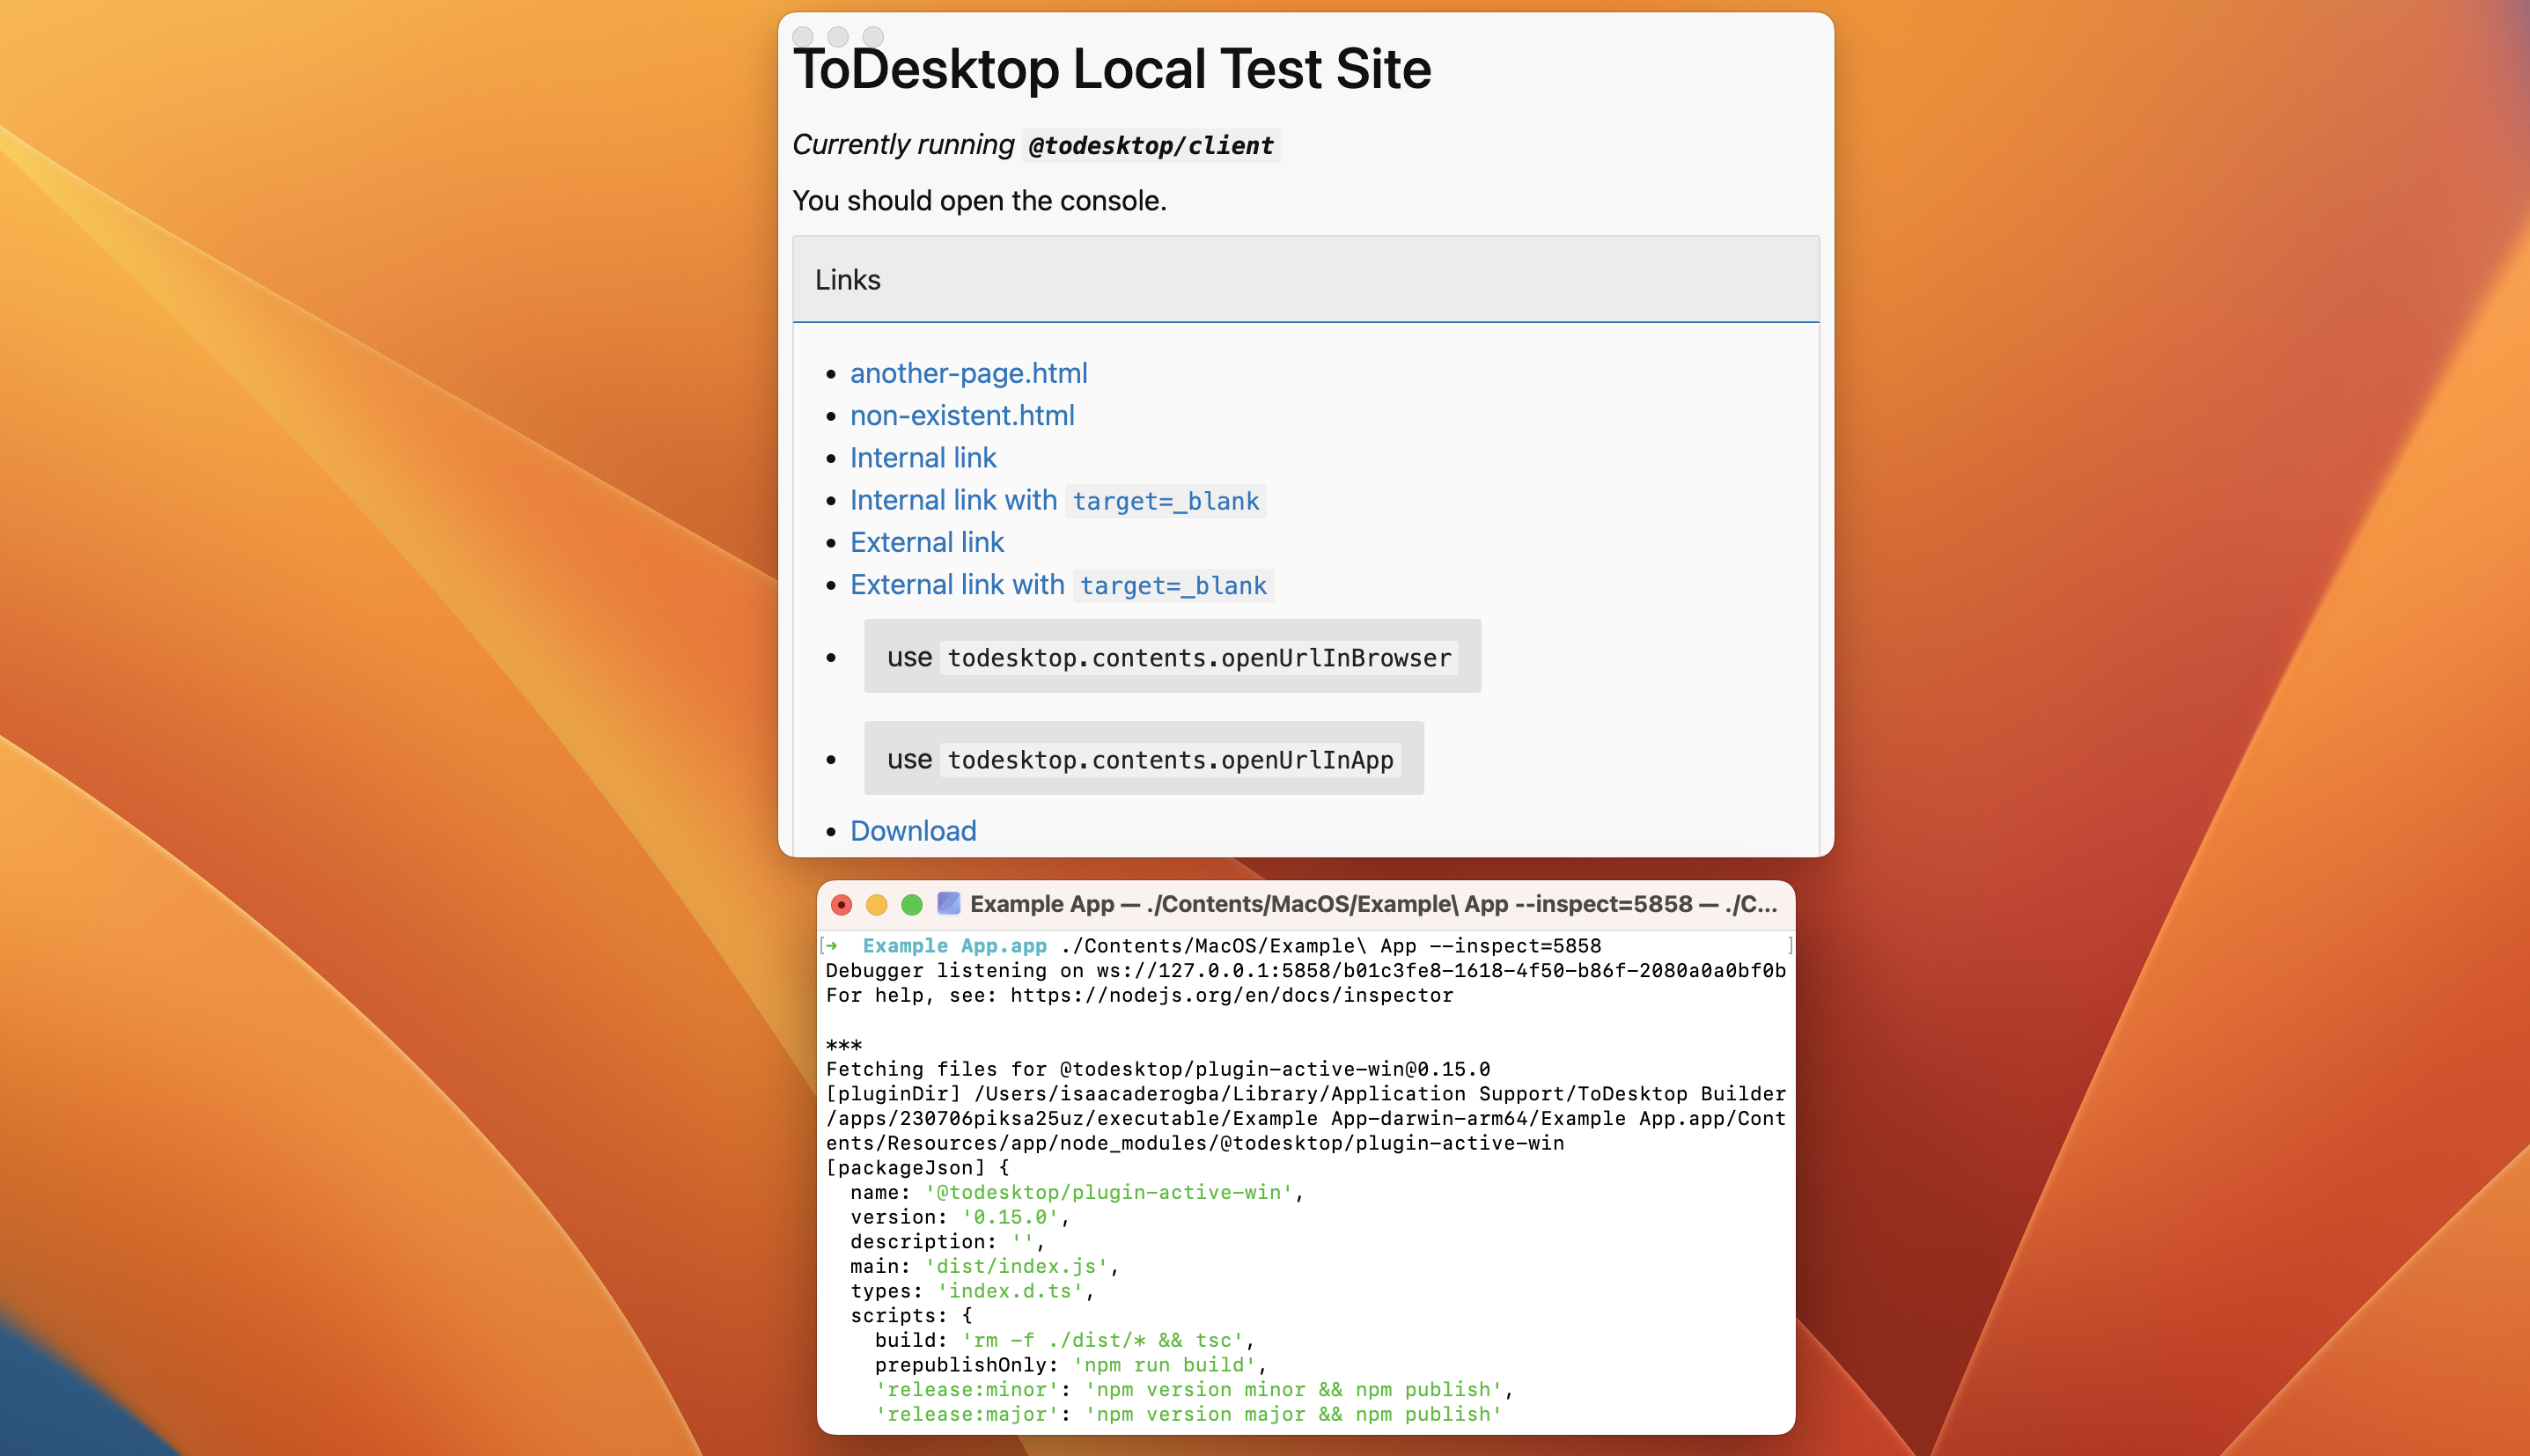Click the Example App terminal title text
This screenshot has width=2530, height=1456.
tap(1372, 904)
